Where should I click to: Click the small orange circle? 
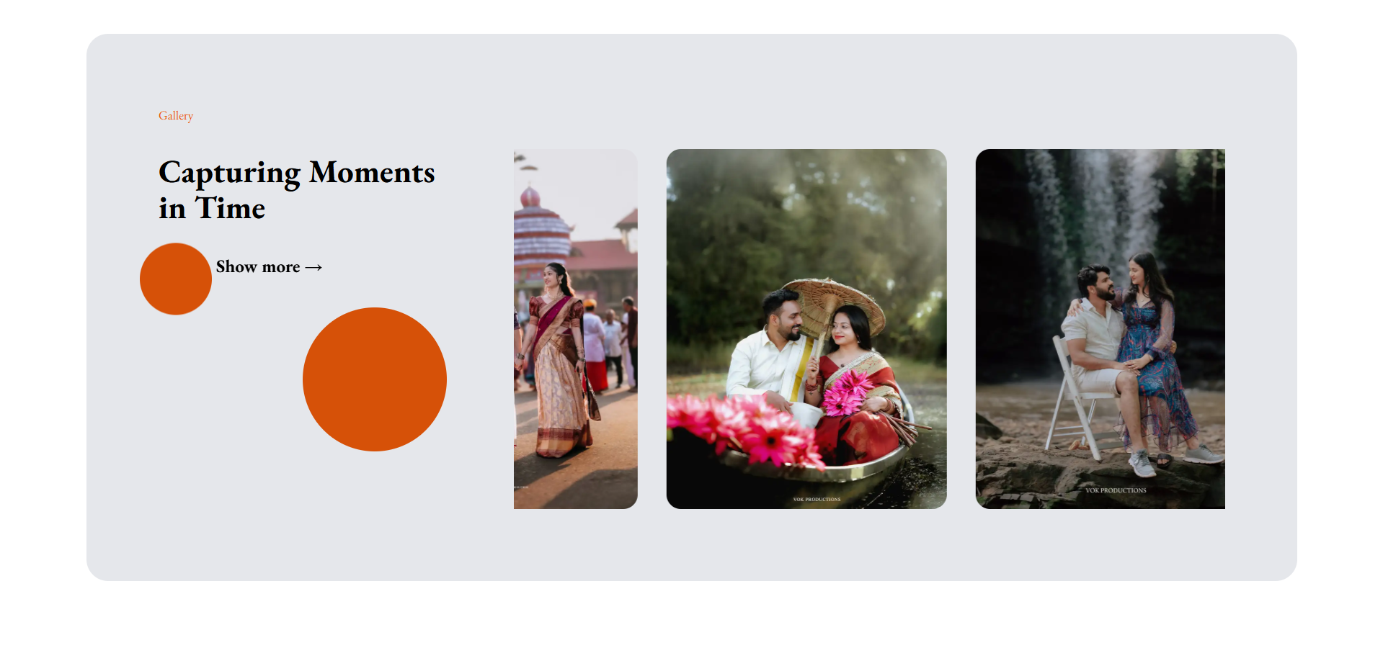tap(176, 279)
